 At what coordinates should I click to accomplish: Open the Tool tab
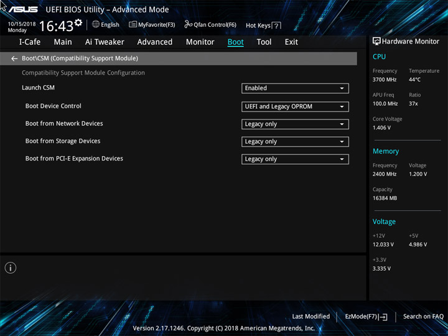click(x=264, y=42)
